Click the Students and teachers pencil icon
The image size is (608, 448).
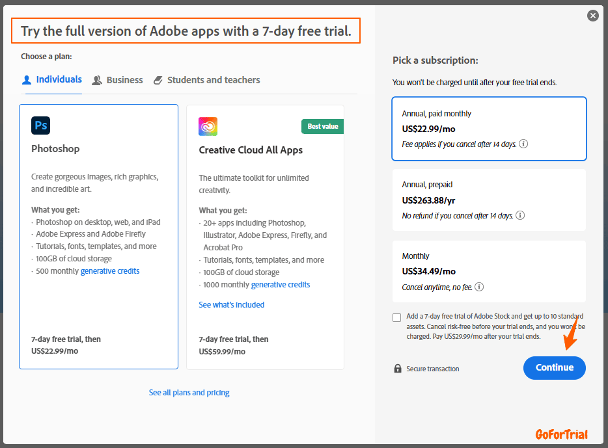coord(158,80)
